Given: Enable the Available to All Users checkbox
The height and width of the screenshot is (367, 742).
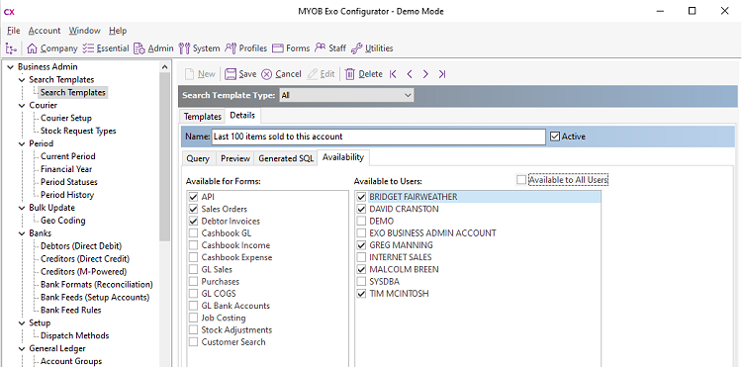Looking at the screenshot, I should click(x=521, y=180).
